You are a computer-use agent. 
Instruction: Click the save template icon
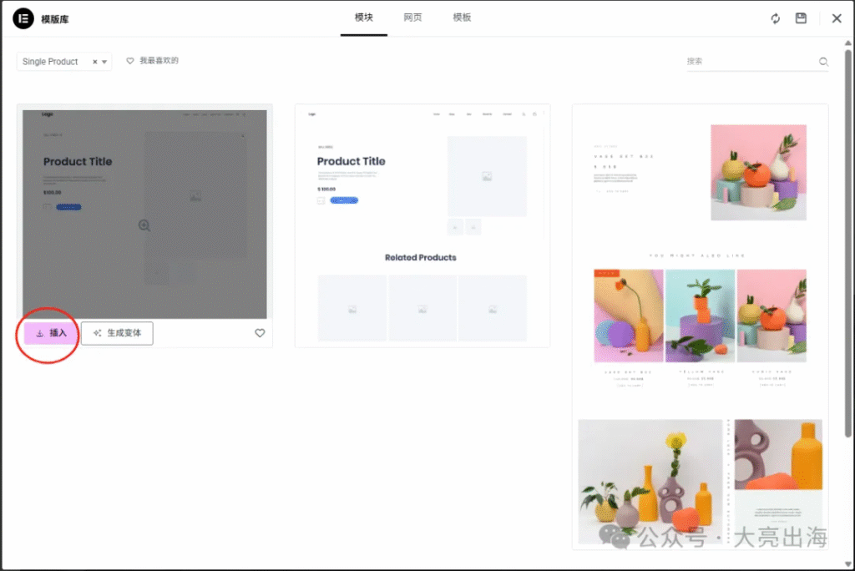801,18
